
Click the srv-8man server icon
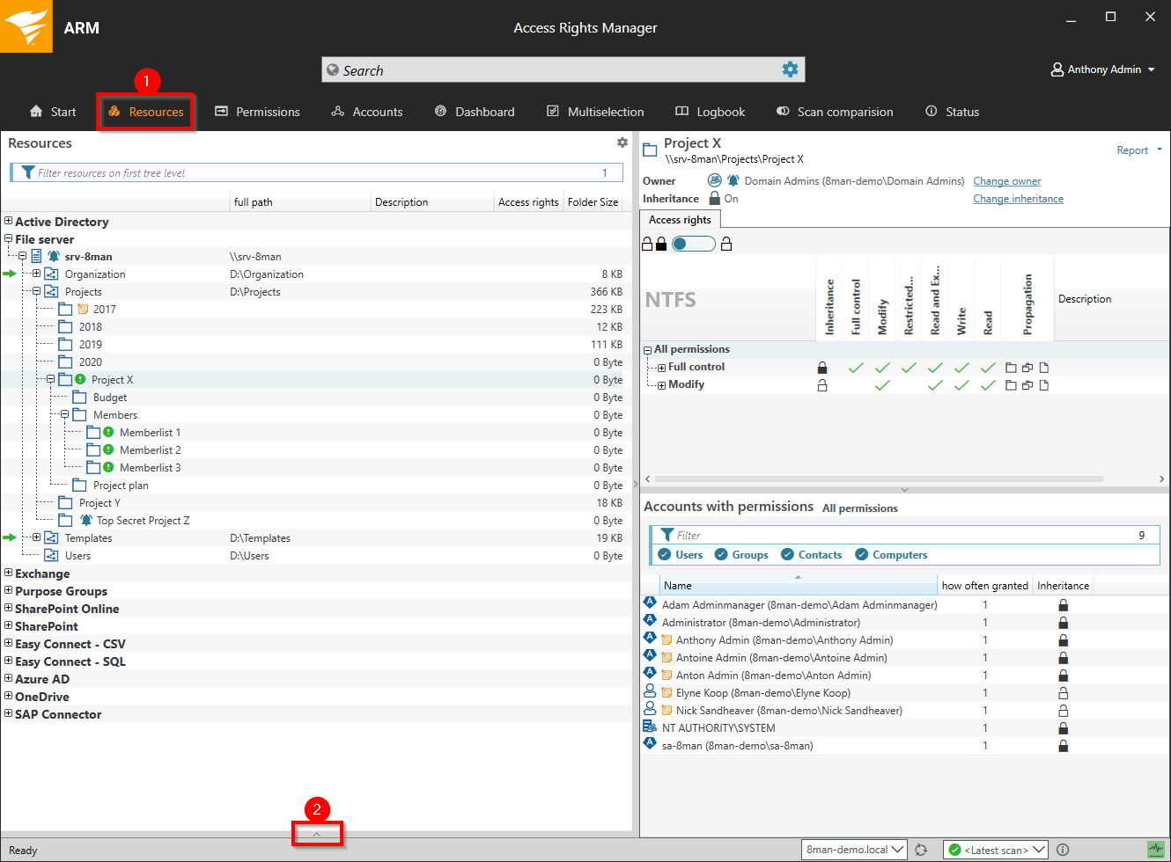click(x=37, y=257)
